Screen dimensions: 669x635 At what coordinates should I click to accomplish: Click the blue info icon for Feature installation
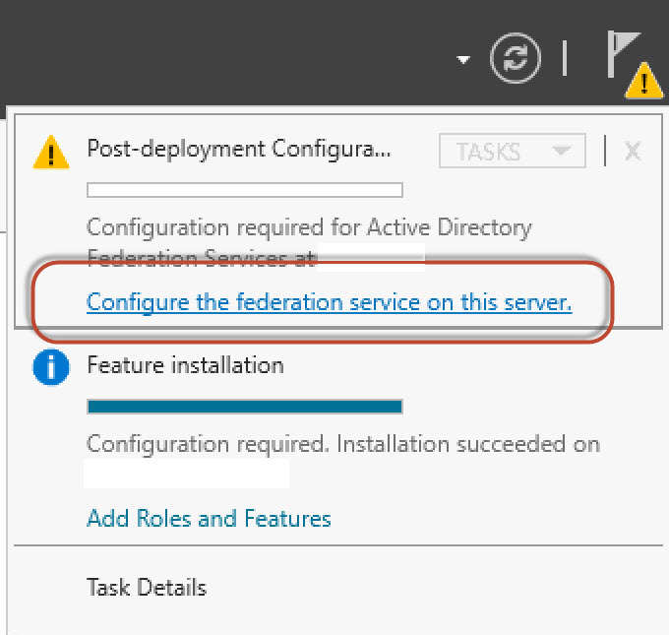point(51,367)
